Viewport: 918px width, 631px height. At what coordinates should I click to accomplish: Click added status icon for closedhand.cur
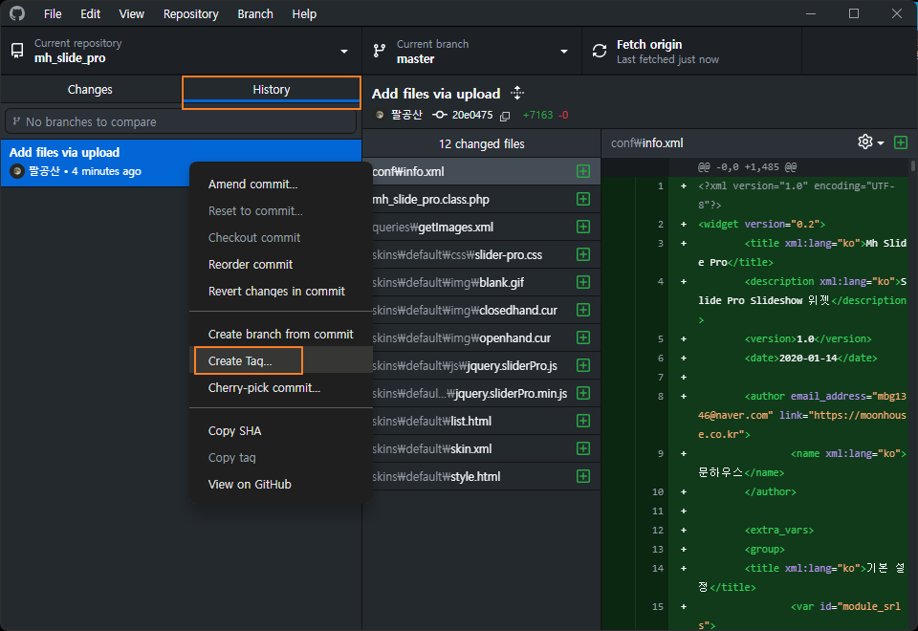583,310
